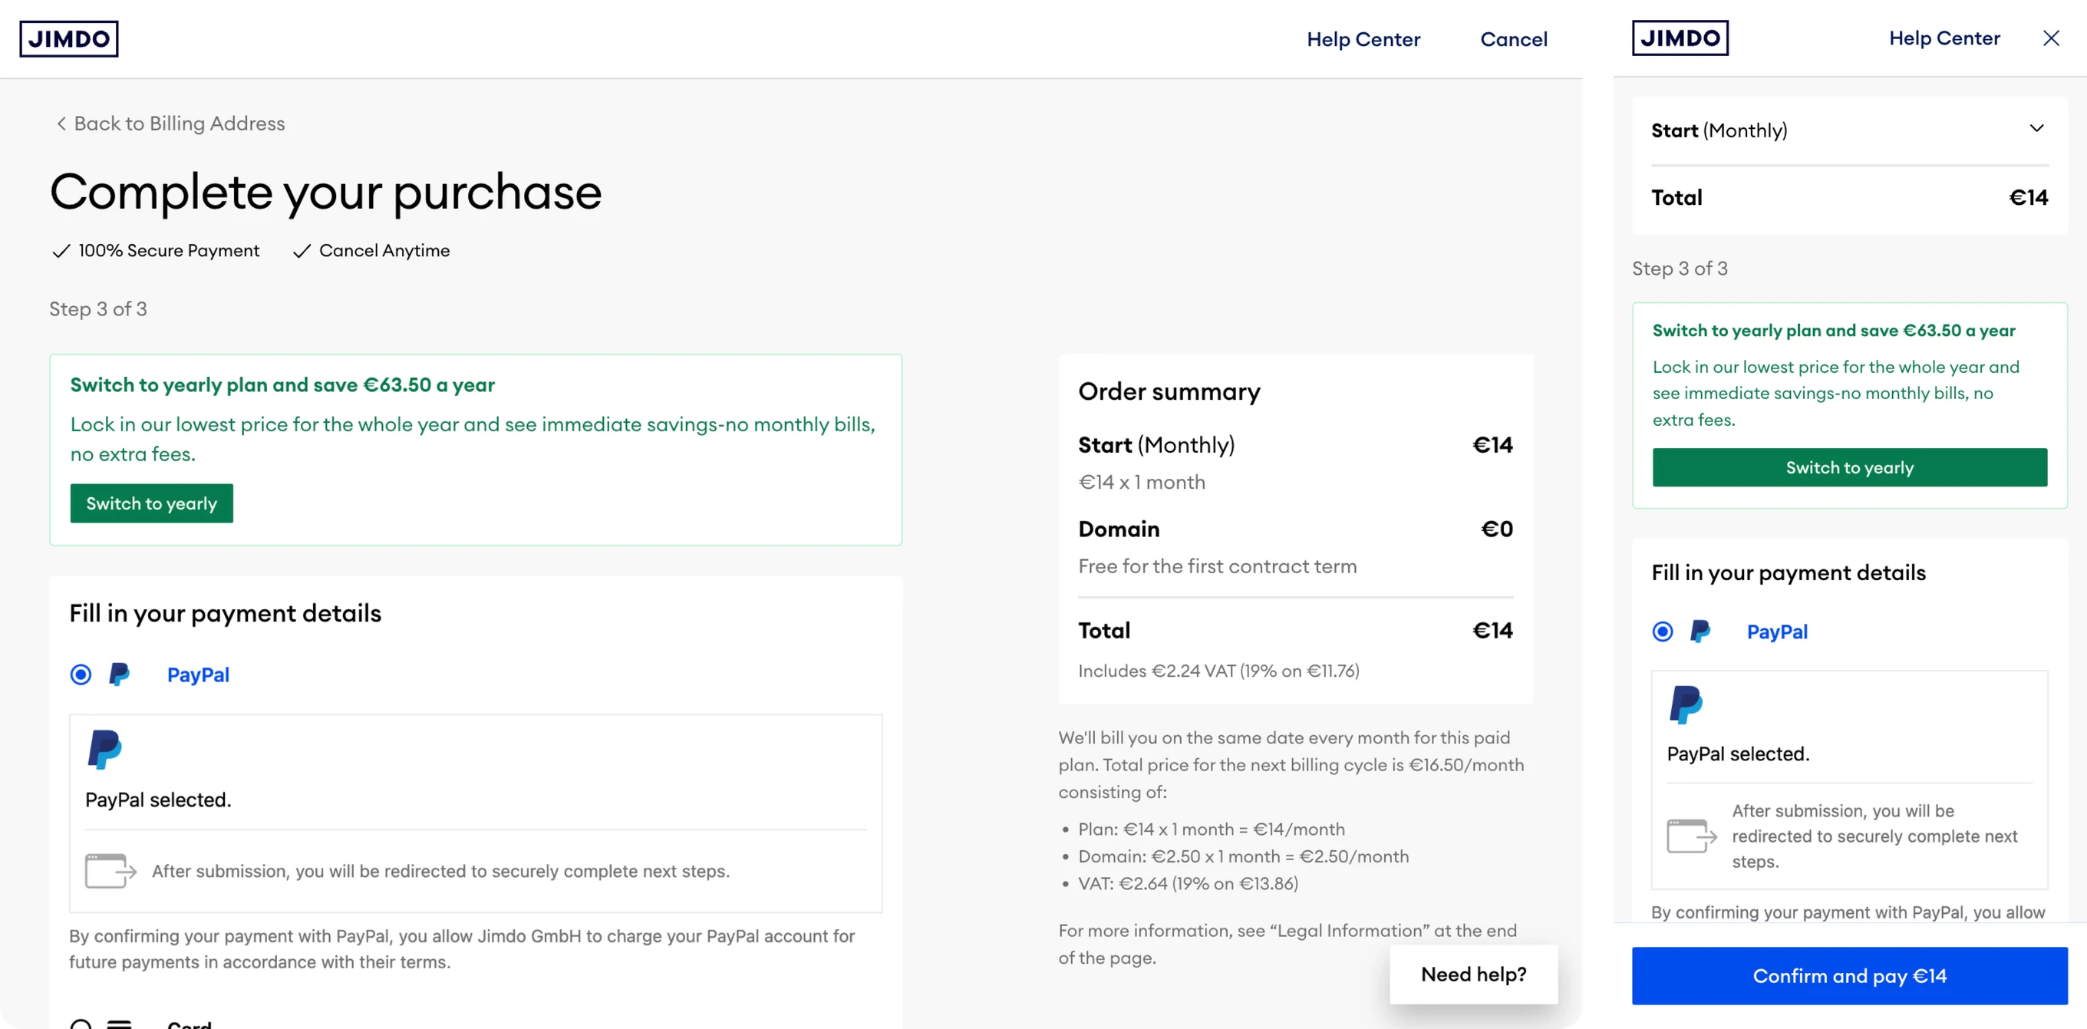Open the Need help? widget

[x=1473, y=974]
